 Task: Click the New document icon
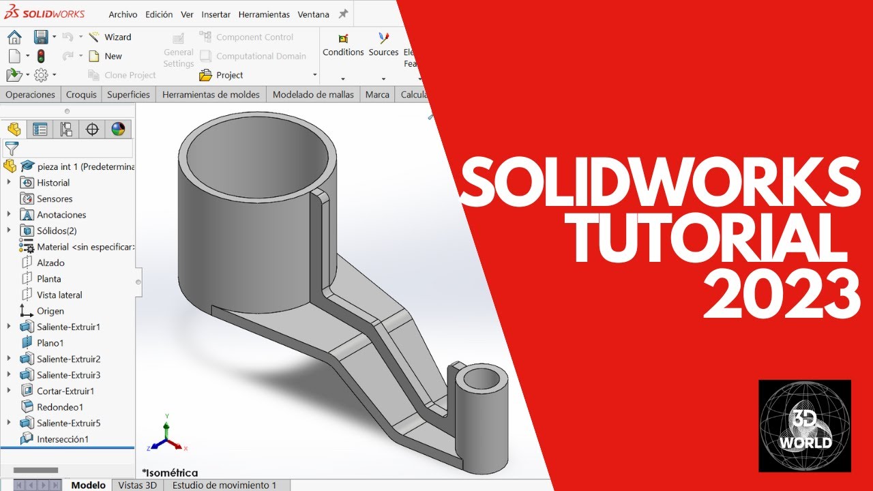point(14,56)
